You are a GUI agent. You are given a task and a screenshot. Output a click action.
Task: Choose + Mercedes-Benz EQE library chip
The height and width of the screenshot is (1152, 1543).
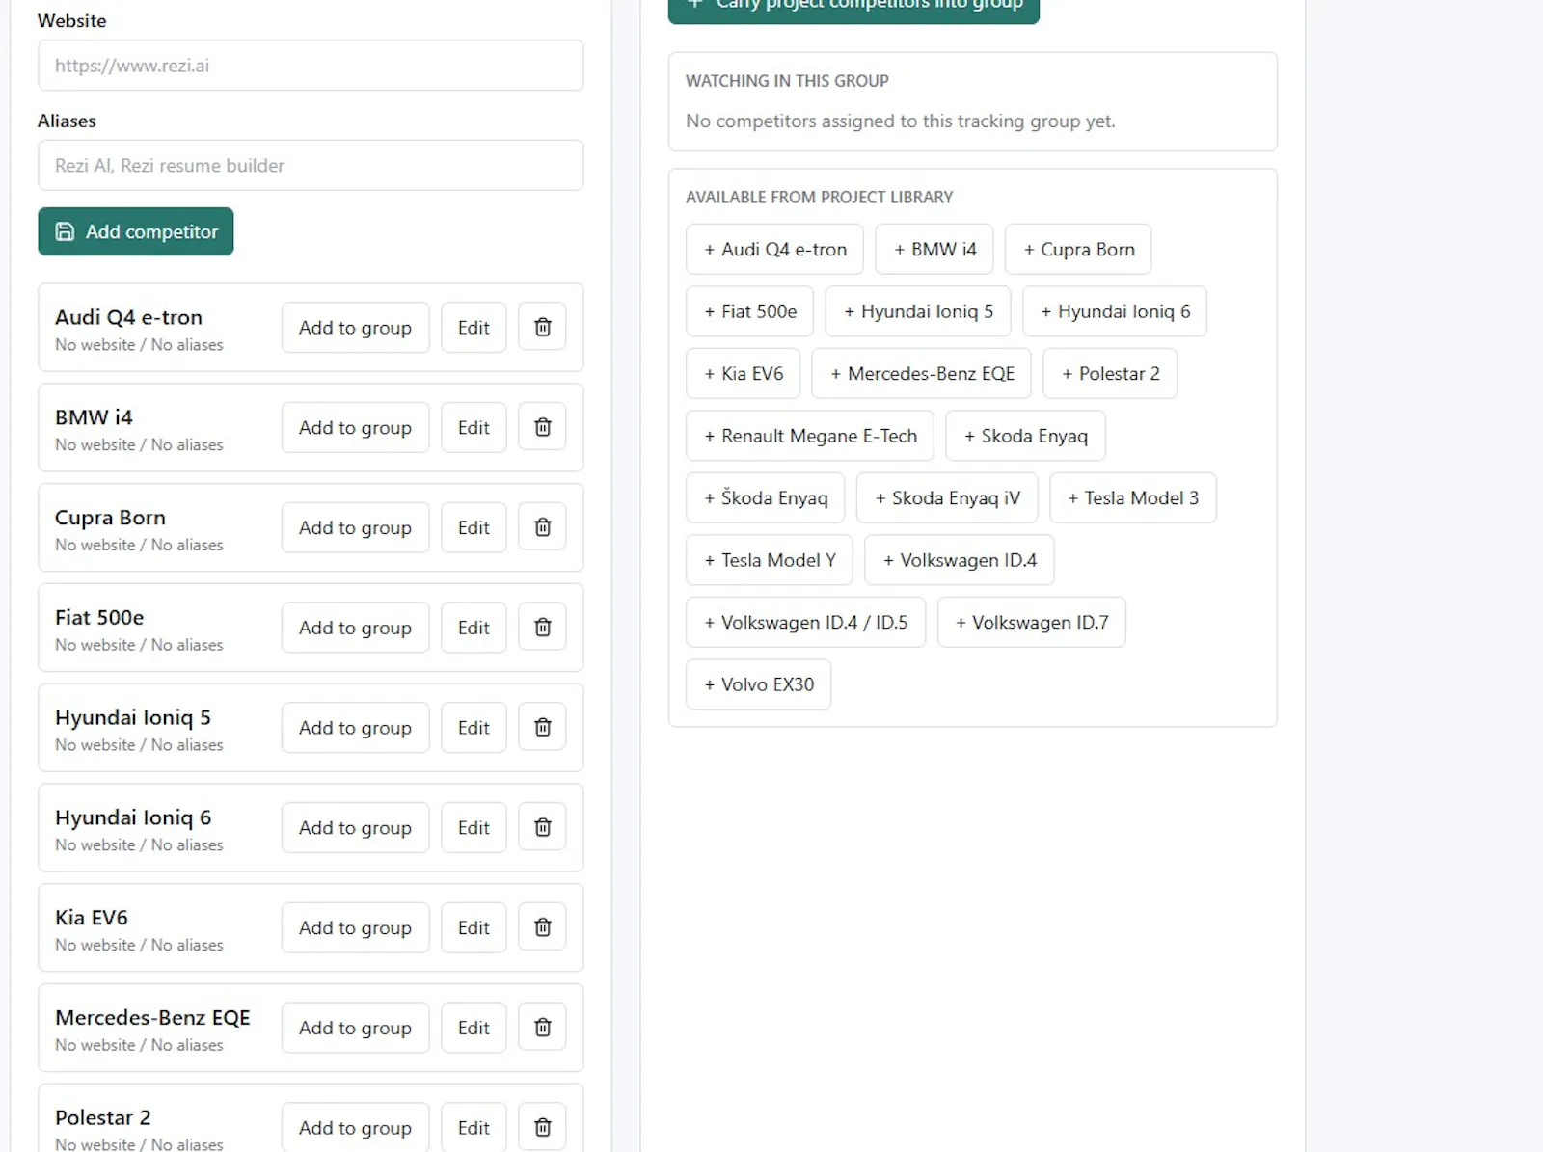pos(921,374)
